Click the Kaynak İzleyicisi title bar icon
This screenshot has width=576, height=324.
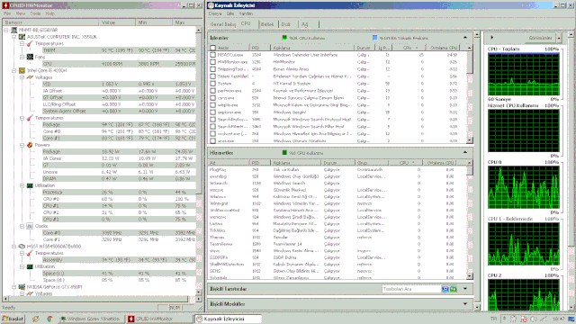pyautogui.click(x=211, y=5)
